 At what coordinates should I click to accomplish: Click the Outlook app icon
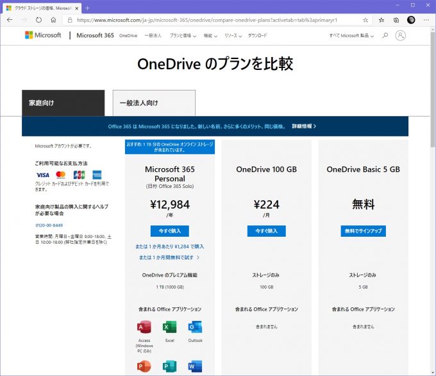pyautogui.click(x=195, y=327)
